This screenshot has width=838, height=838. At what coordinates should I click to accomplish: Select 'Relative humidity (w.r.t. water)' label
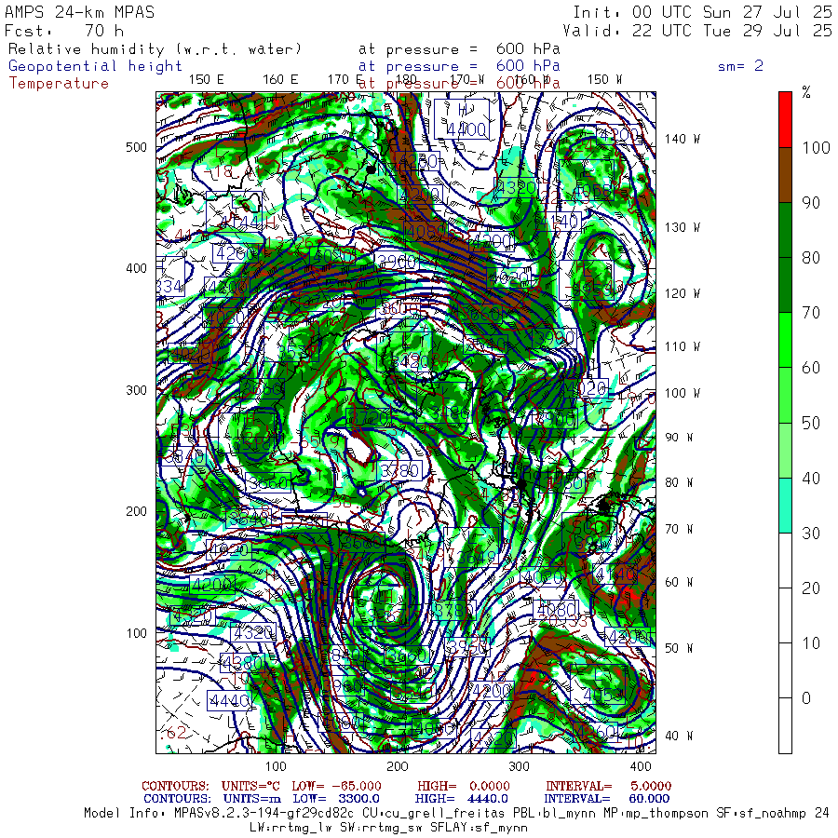[x=155, y=49]
